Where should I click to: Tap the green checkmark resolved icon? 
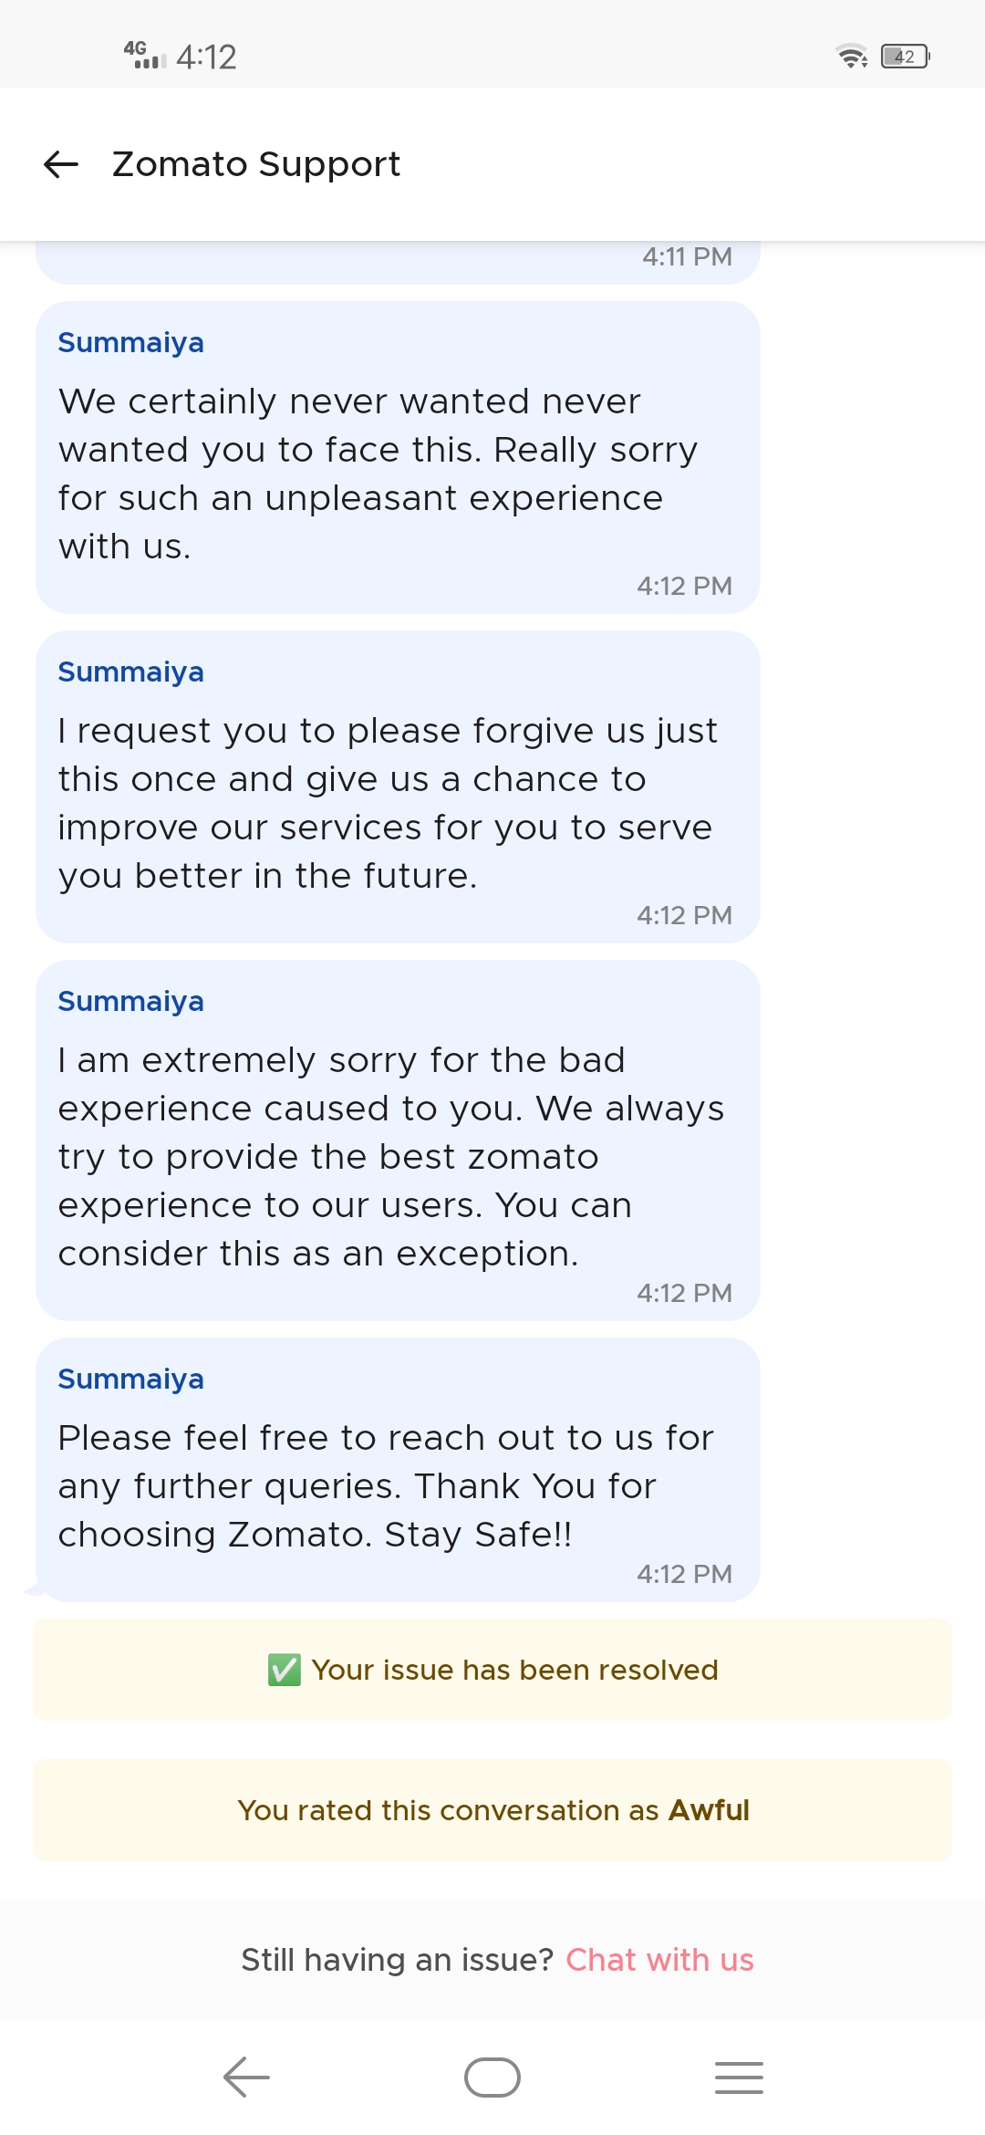pos(284,1671)
